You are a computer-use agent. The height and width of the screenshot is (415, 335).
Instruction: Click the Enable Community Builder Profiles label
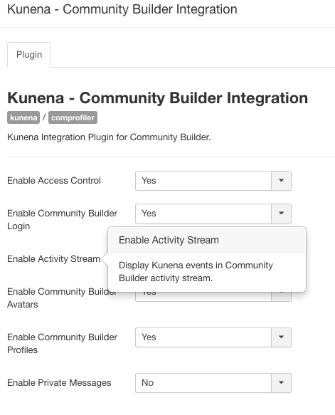[x=62, y=344]
